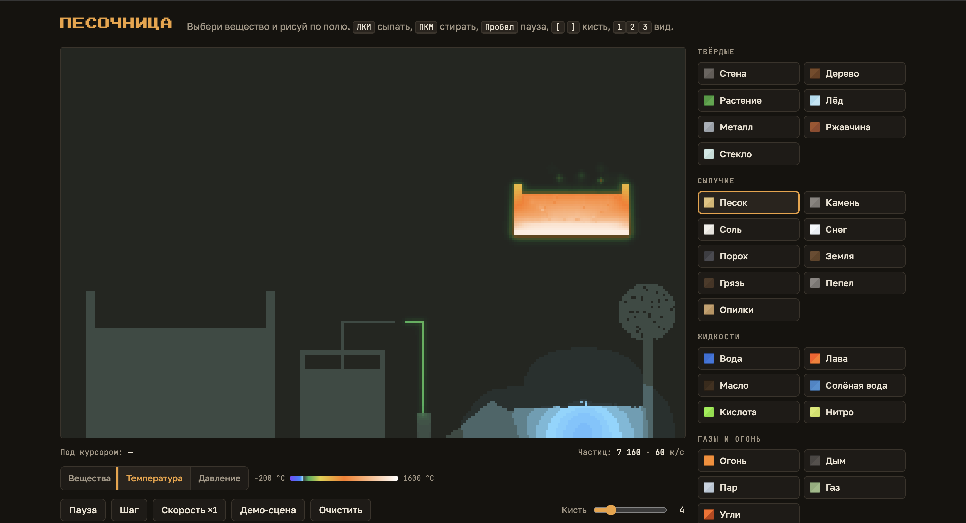Viewport: 966px width, 523px height.
Task: Switch view to Вещества
Action: [x=89, y=478]
